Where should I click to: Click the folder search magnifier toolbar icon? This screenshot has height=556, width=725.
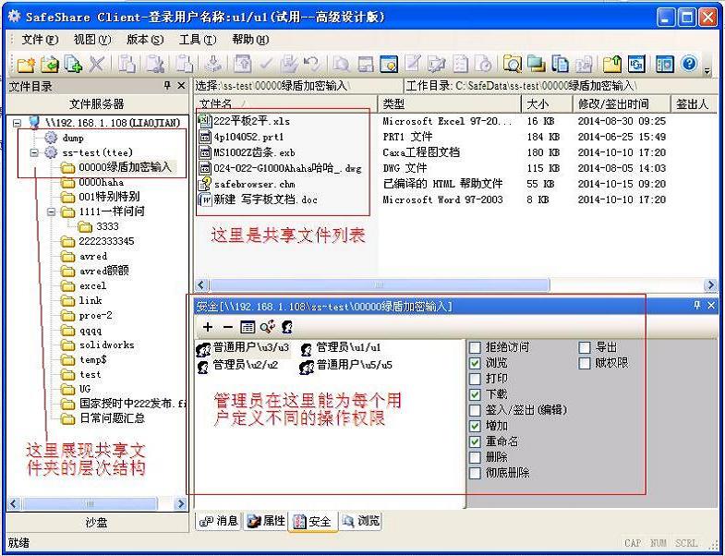pyautogui.click(x=513, y=65)
